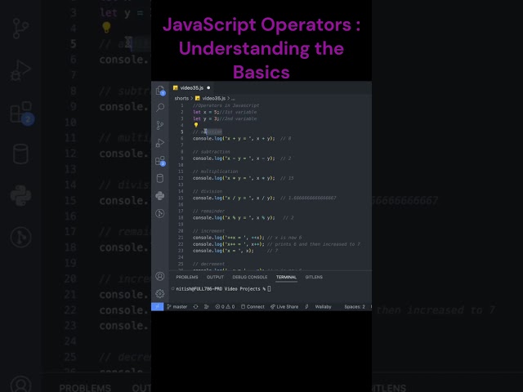Screen dimensions: 523x392
Task: Click Wallaby in the status bar
Action: click(x=323, y=307)
